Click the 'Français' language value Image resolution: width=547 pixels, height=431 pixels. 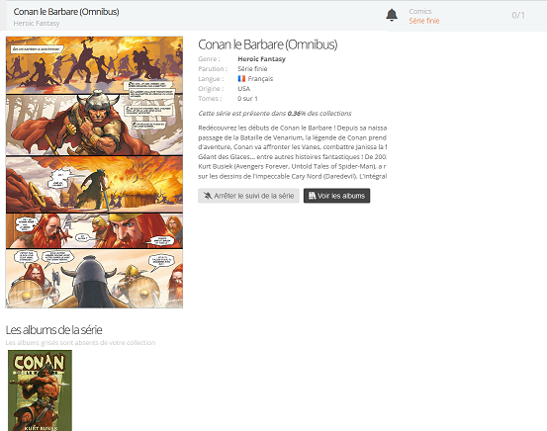click(x=260, y=79)
